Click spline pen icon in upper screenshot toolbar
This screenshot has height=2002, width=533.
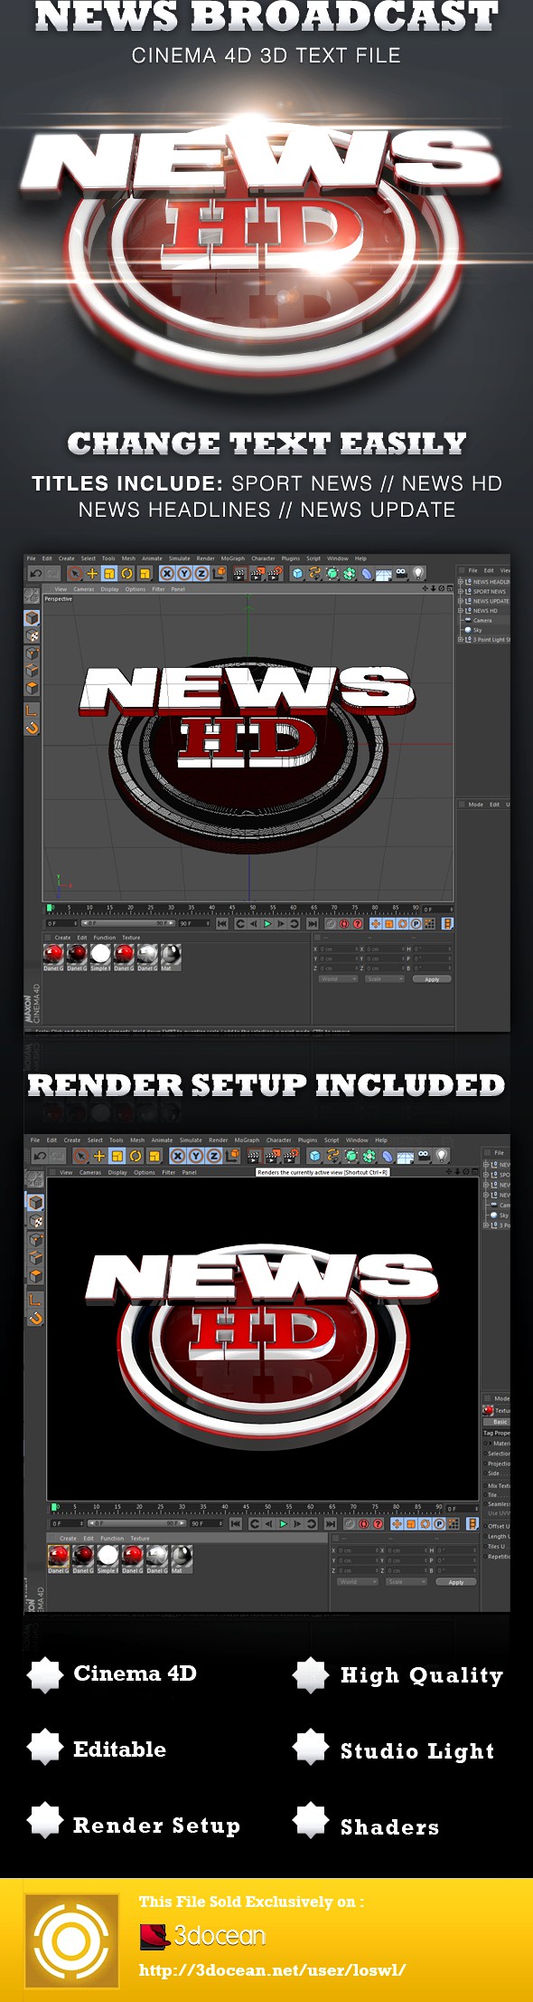click(315, 573)
